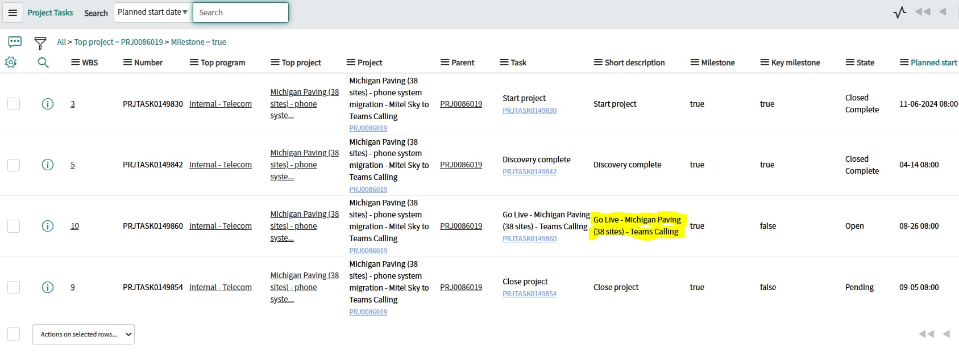Preview record PRJTASK0149860 info icon
This screenshot has width=959, height=357.
click(x=48, y=226)
